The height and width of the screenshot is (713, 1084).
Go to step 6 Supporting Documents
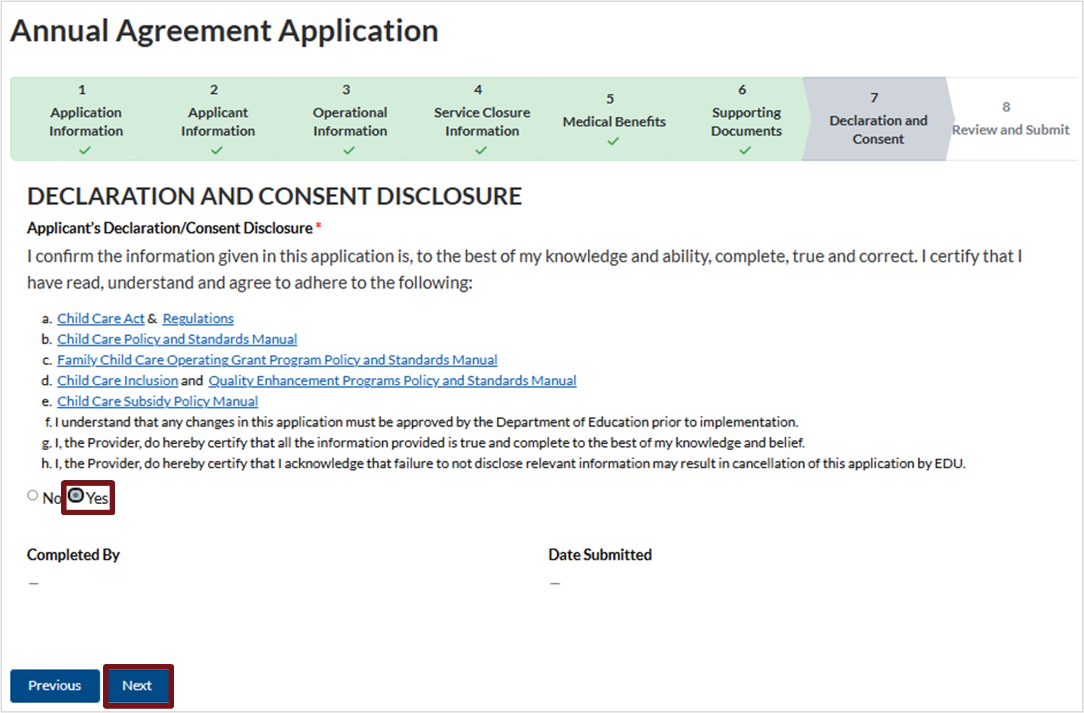coord(746,121)
